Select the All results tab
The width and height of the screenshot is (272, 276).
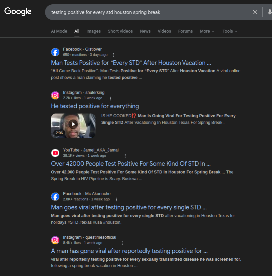(x=77, y=31)
